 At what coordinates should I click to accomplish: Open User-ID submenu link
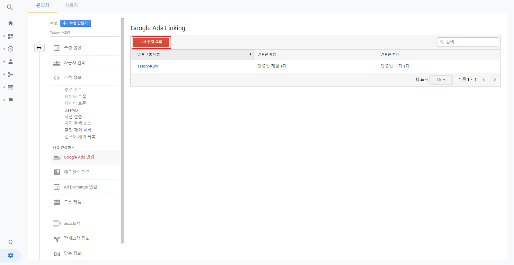(71, 110)
